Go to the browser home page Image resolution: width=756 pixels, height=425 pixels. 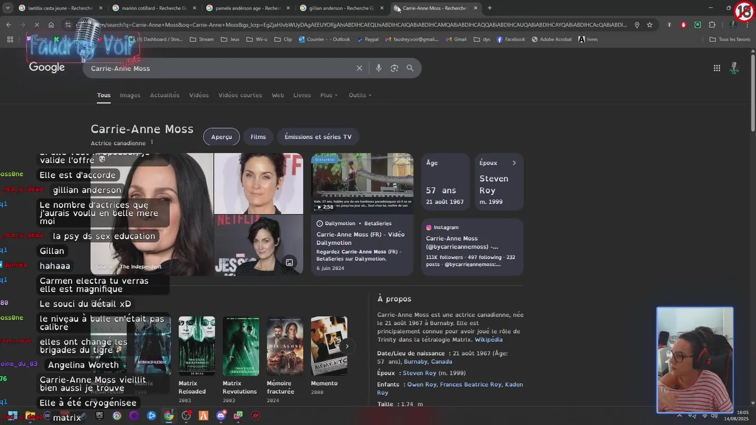(x=51, y=25)
